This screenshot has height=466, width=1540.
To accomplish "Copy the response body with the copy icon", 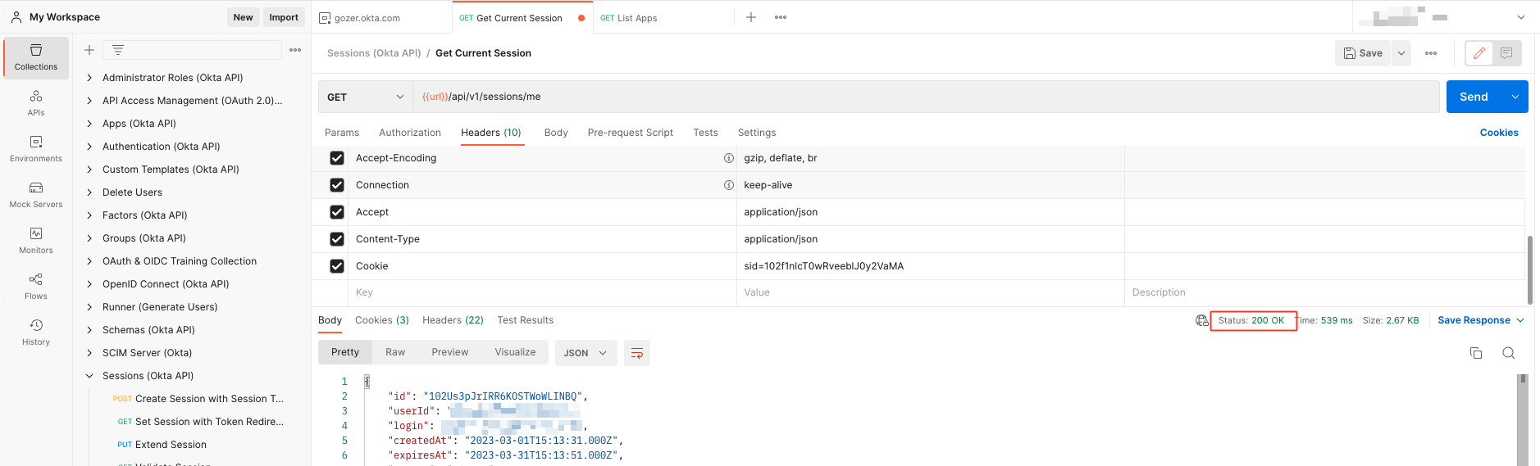I will coord(1476,353).
